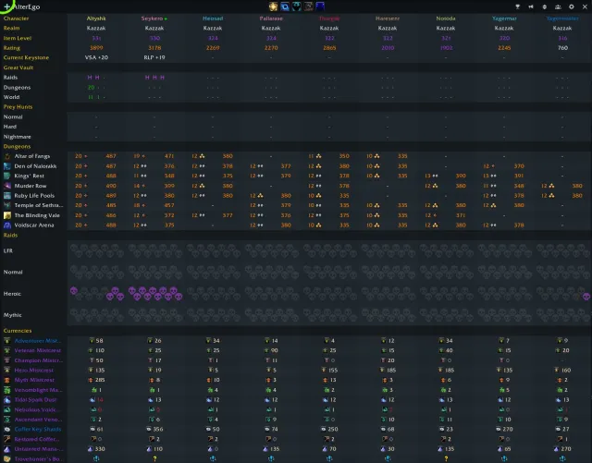Click Seykero's first Heroic raid boss skull
The image size is (592, 463).
(131, 290)
